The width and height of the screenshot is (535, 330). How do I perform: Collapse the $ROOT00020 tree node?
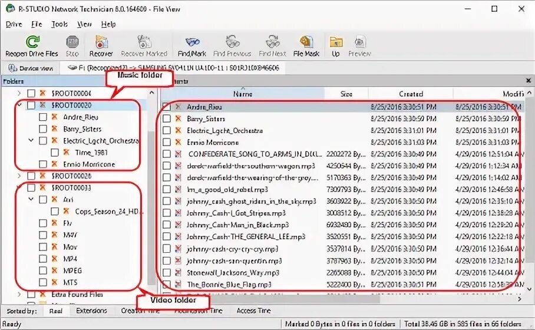point(19,105)
